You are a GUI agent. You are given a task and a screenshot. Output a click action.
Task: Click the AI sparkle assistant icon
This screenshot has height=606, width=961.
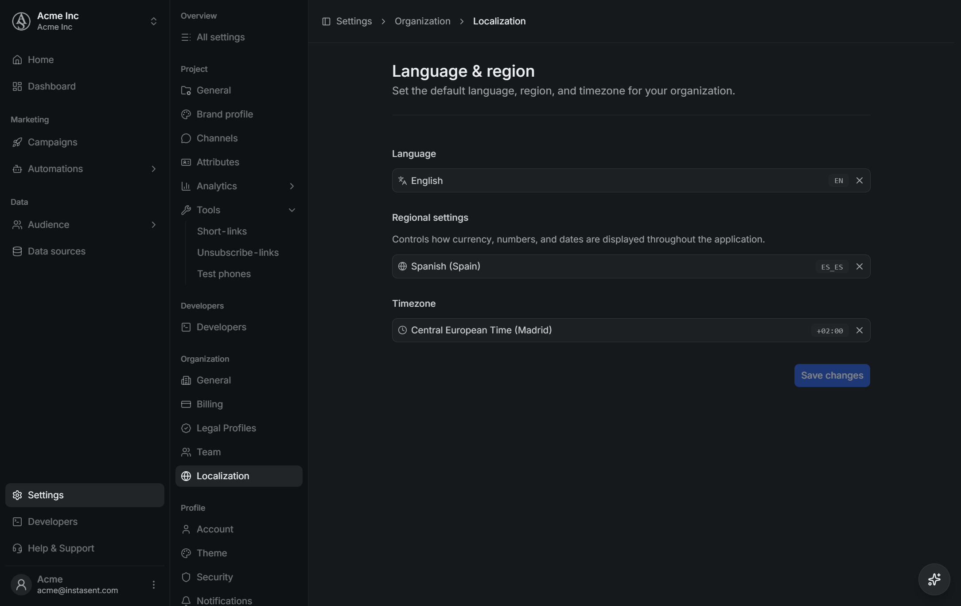click(x=934, y=579)
